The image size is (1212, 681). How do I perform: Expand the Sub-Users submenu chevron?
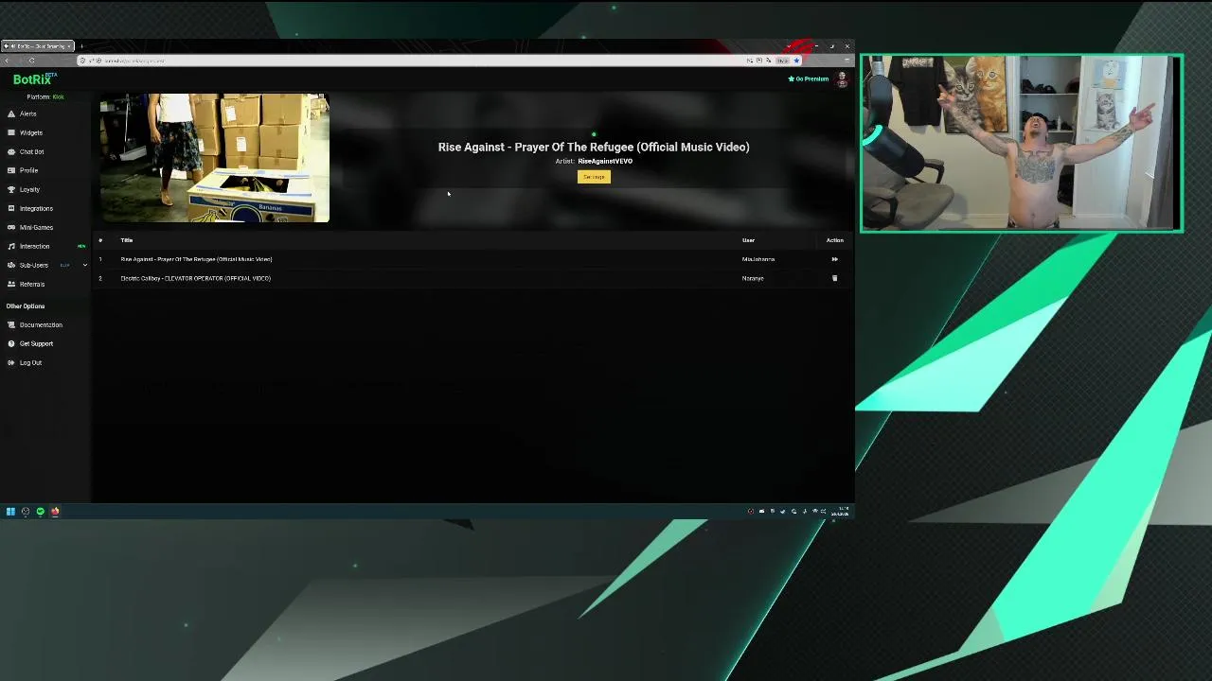pyautogui.click(x=84, y=265)
